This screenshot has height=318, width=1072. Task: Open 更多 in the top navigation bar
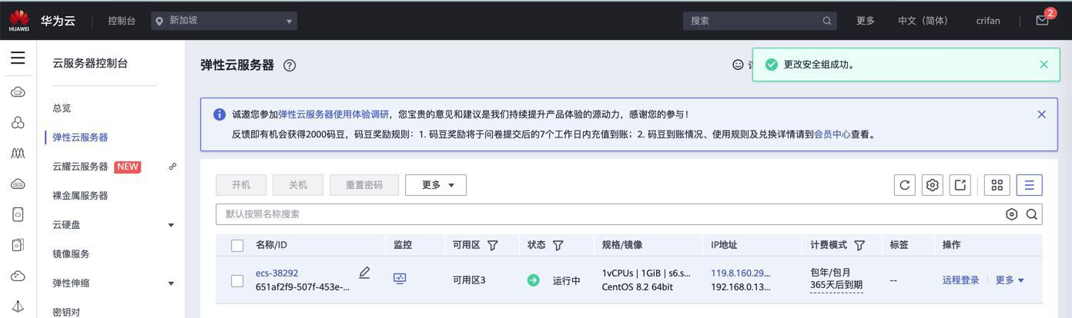pos(866,21)
